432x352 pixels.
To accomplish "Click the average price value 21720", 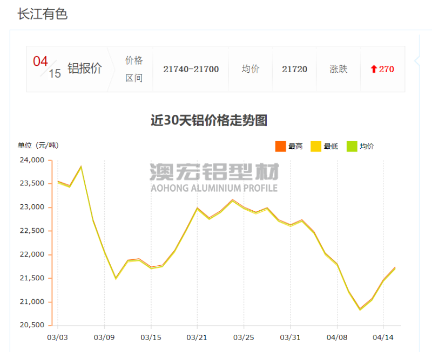I will (x=294, y=69).
